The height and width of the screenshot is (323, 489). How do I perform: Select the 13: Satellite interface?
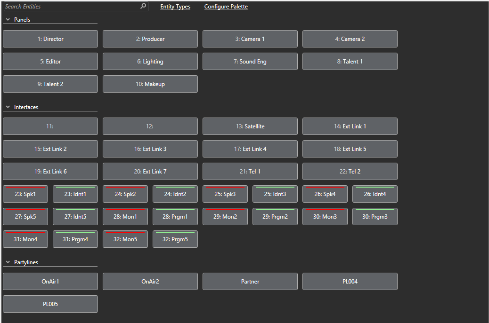pos(250,126)
